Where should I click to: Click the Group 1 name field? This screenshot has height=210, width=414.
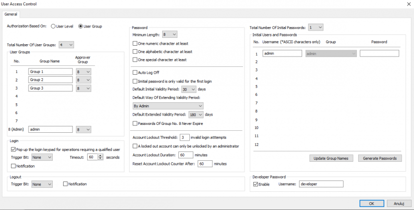[x=49, y=72]
